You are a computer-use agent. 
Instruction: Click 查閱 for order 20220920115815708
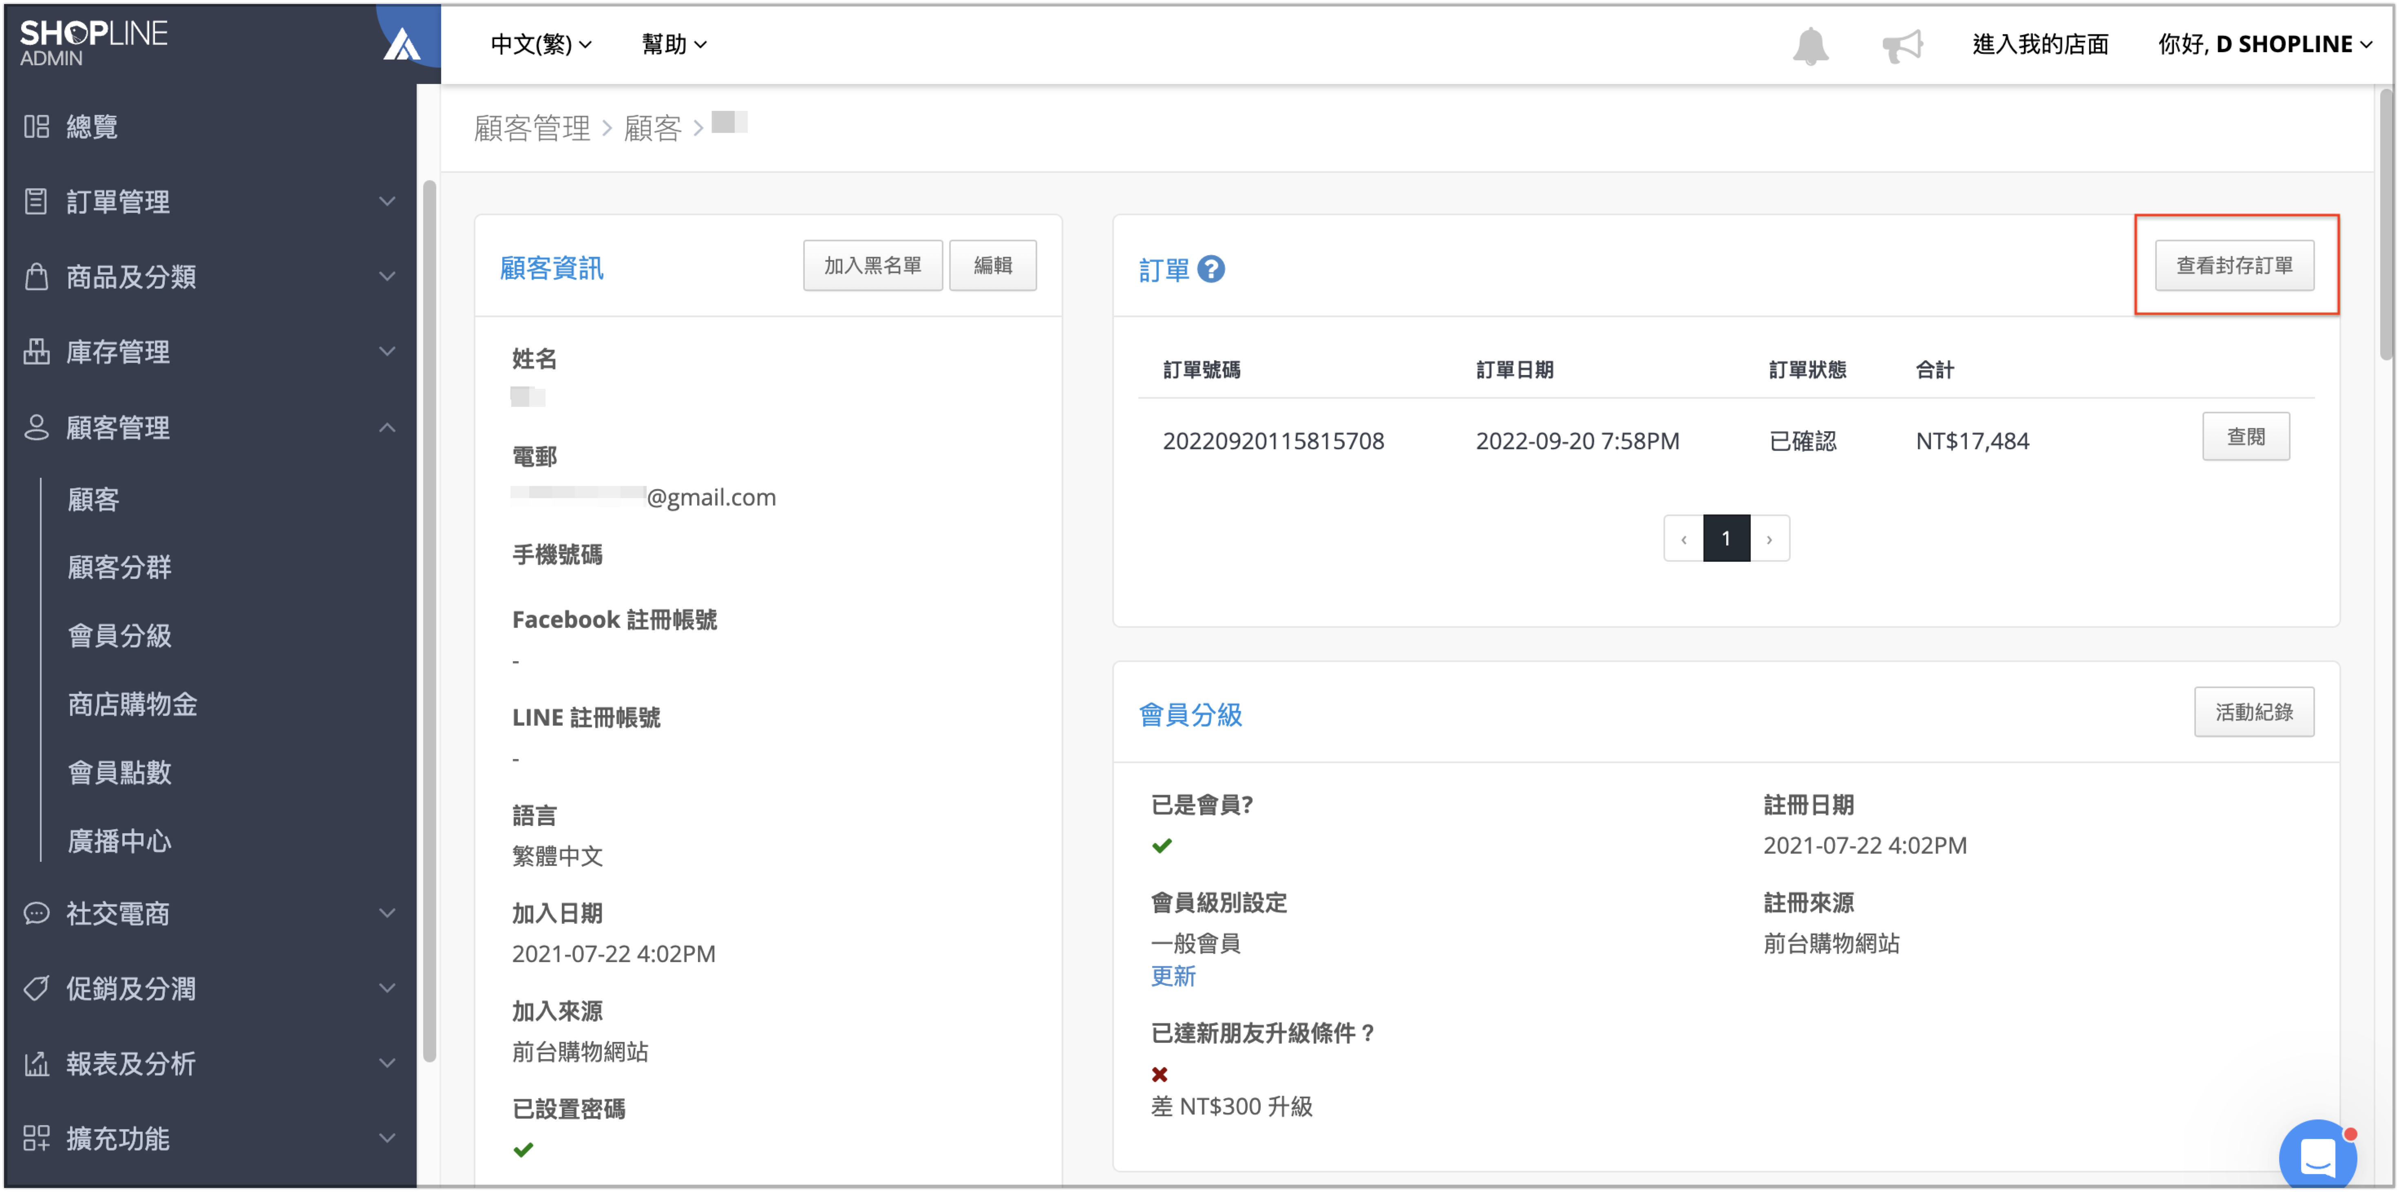coord(2245,437)
